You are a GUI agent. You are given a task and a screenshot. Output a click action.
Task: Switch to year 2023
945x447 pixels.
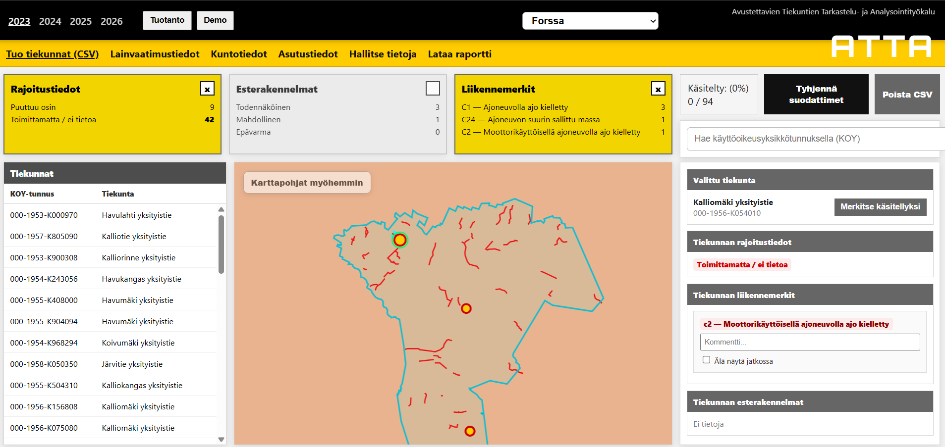click(x=19, y=21)
